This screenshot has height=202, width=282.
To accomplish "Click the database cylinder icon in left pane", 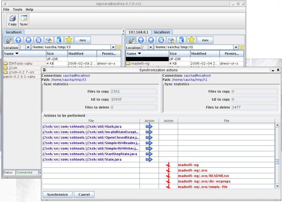I will click(x=59, y=40).
